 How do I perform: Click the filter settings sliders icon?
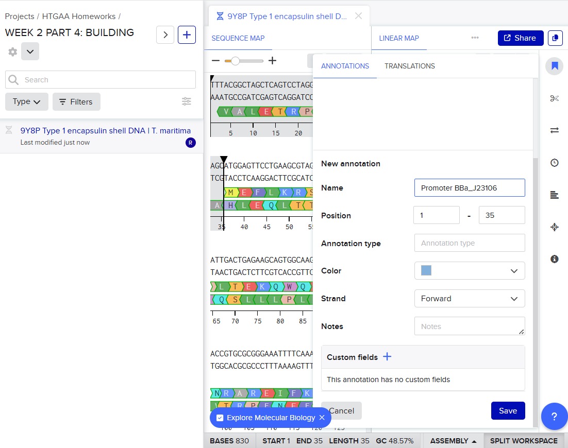187,102
